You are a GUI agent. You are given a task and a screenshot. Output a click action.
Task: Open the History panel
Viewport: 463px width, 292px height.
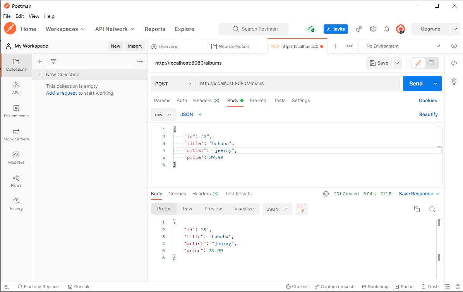(x=16, y=204)
